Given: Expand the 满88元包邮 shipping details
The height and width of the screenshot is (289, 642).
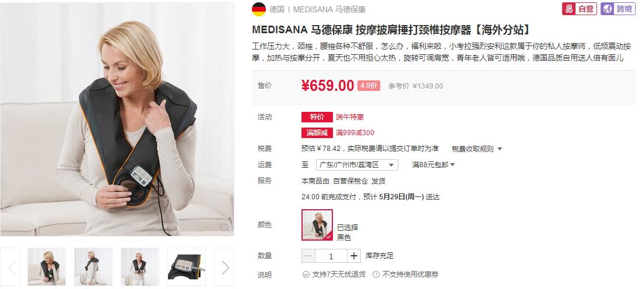Looking at the screenshot, I should point(434,164).
